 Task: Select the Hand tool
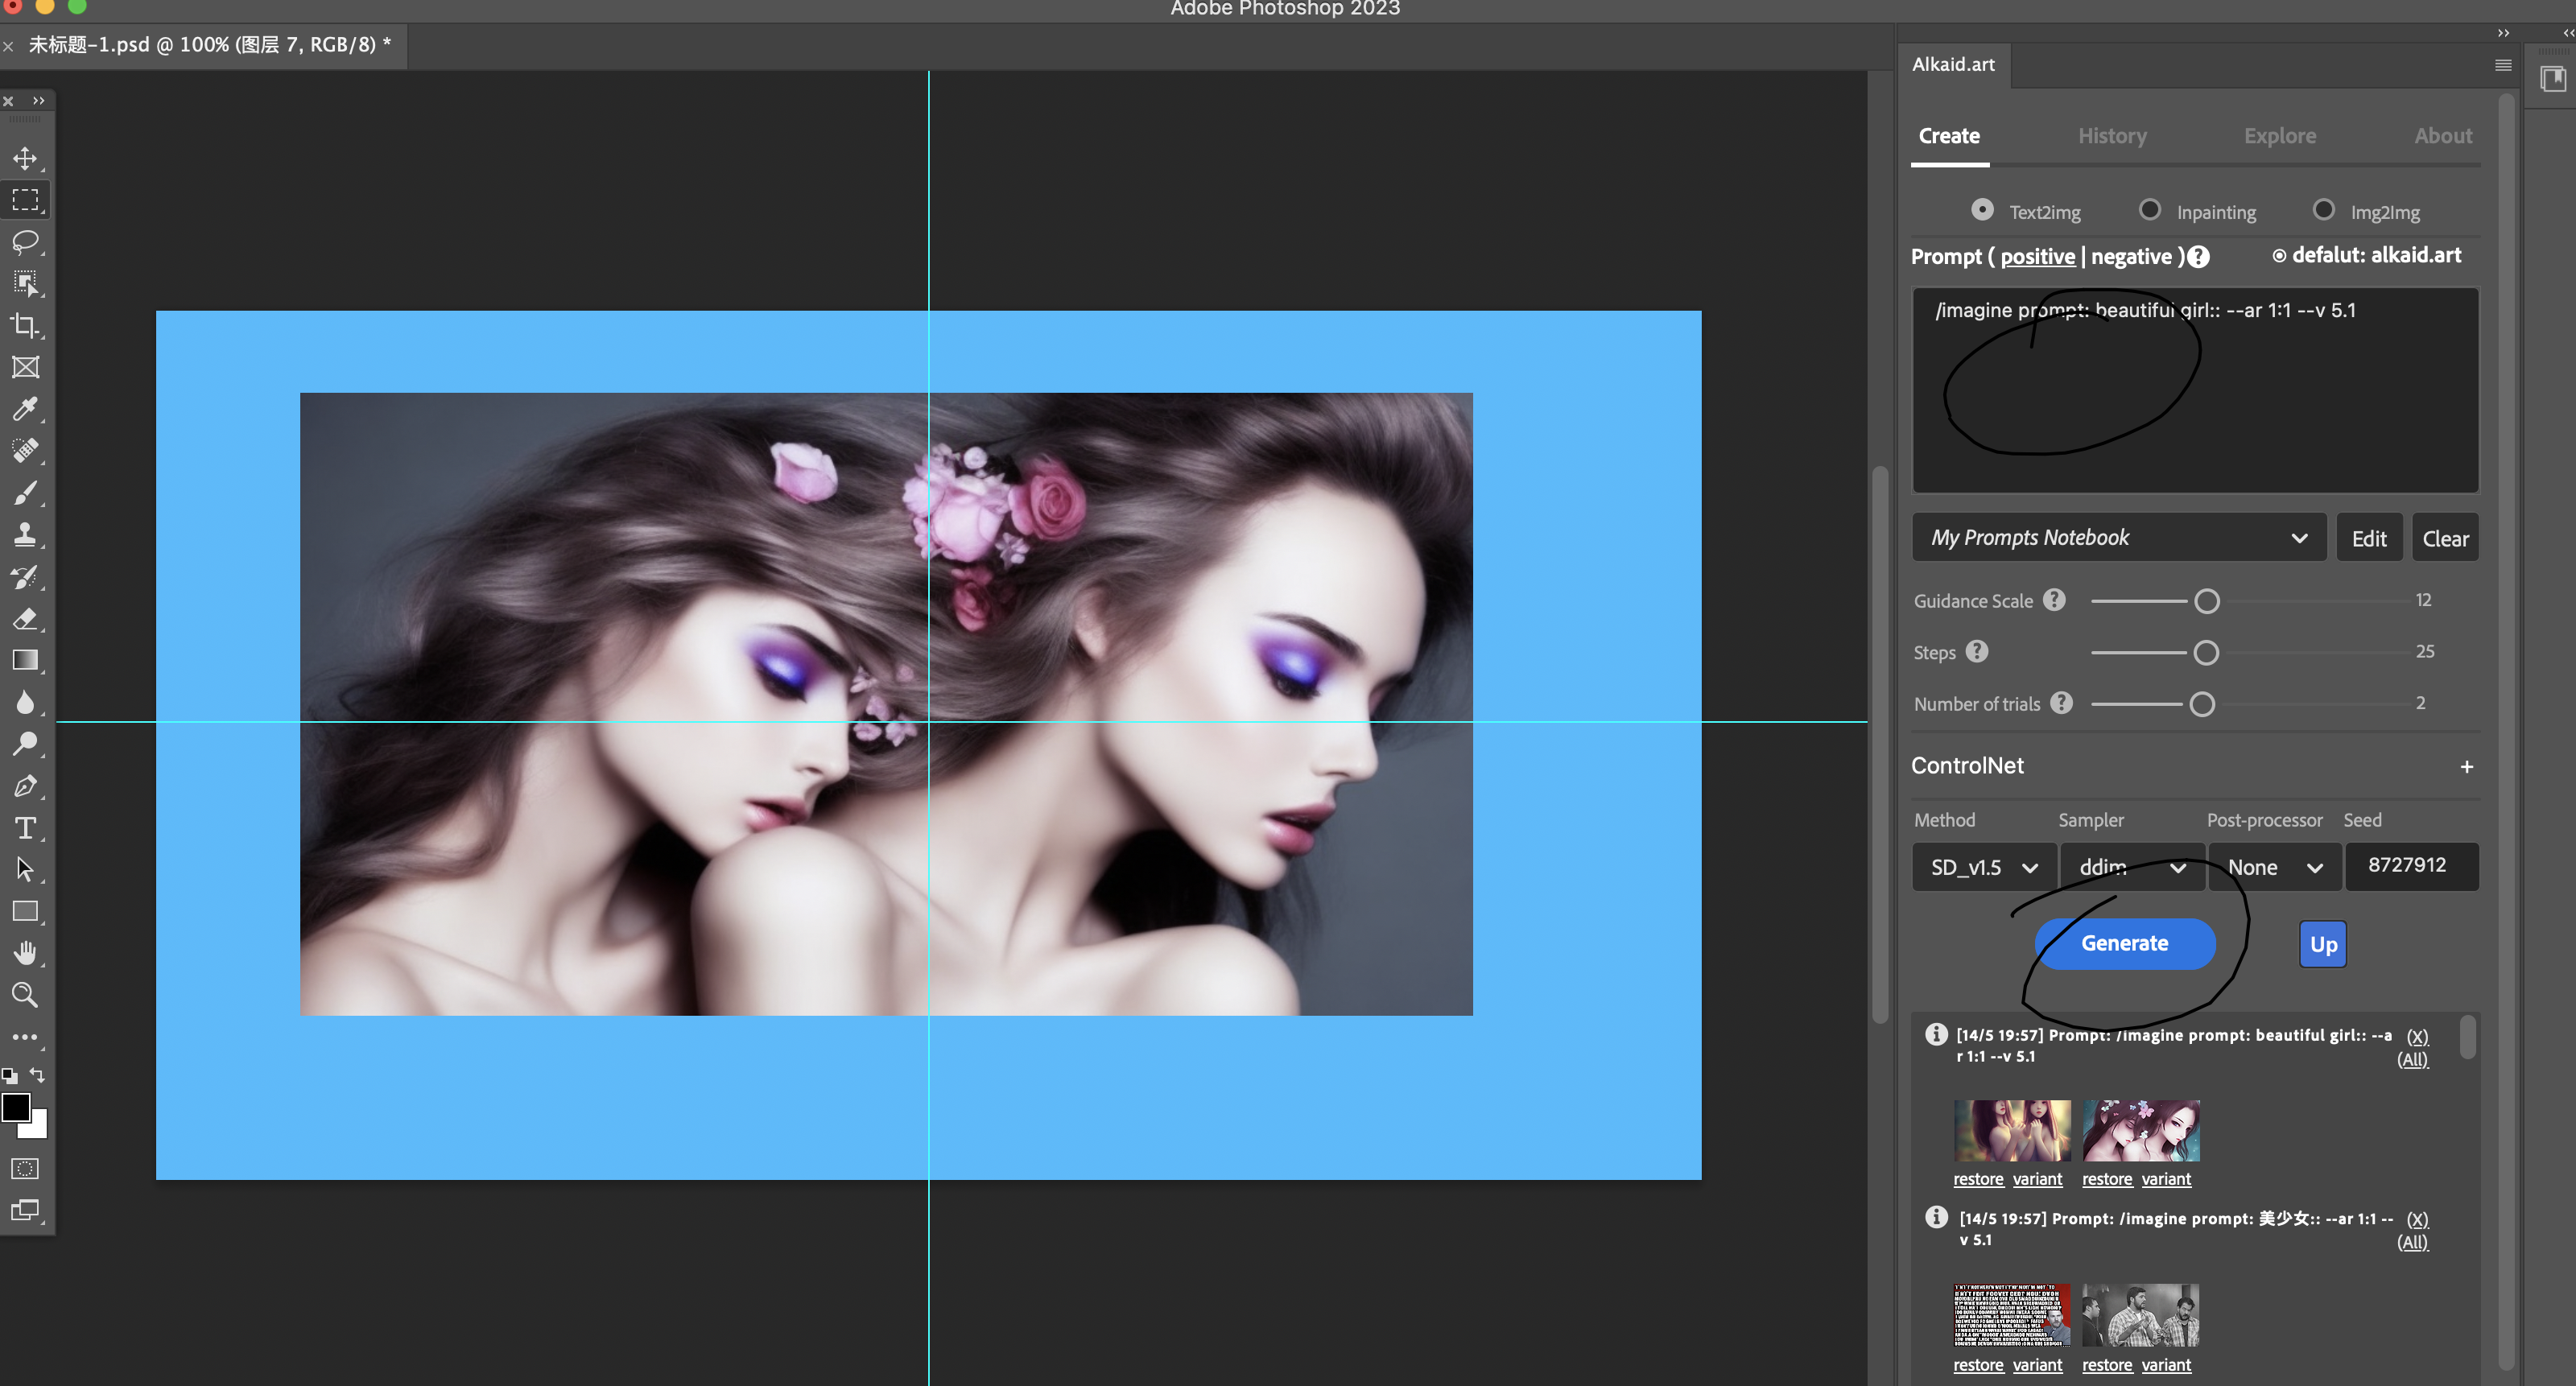click(25, 953)
